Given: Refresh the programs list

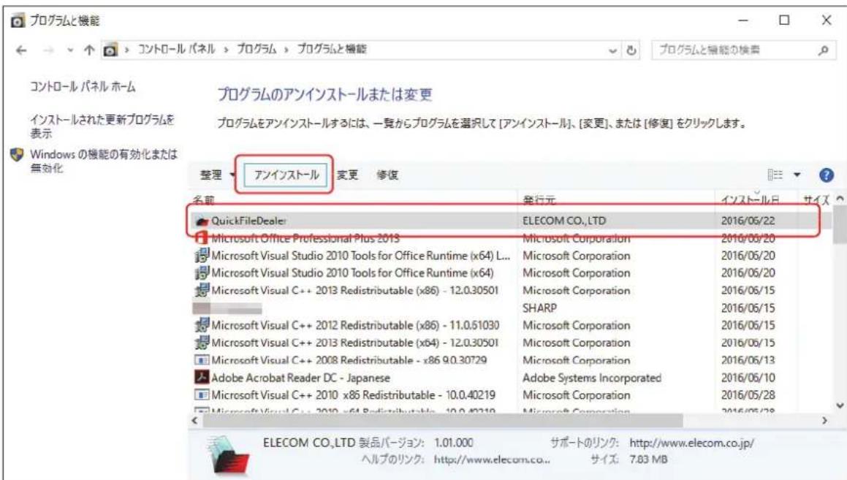Looking at the screenshot, I should pos(631,50).
